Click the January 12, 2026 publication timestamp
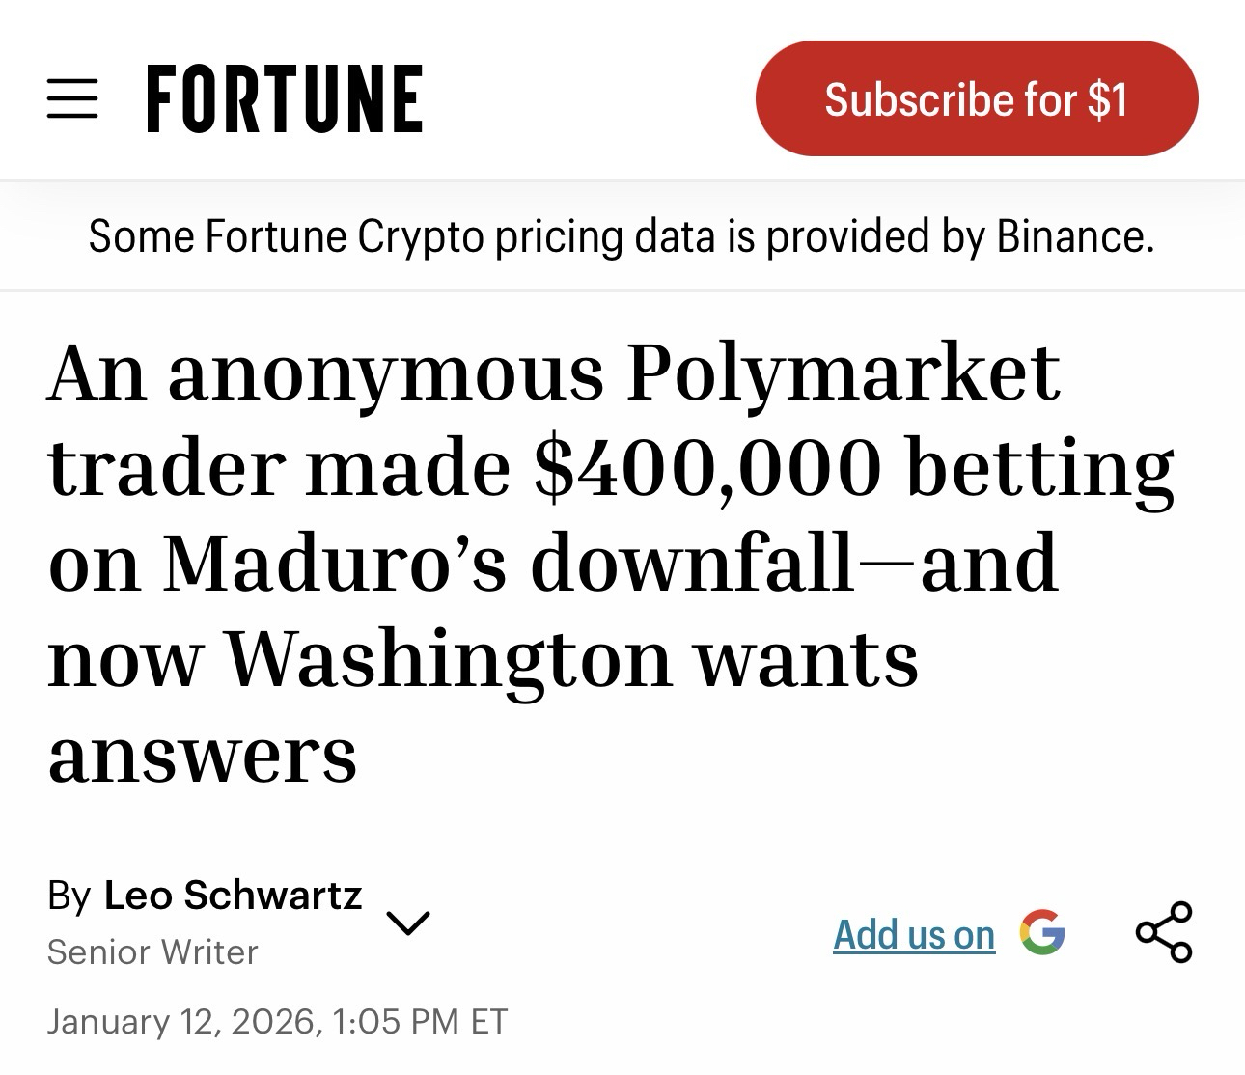 (277, 1021)
